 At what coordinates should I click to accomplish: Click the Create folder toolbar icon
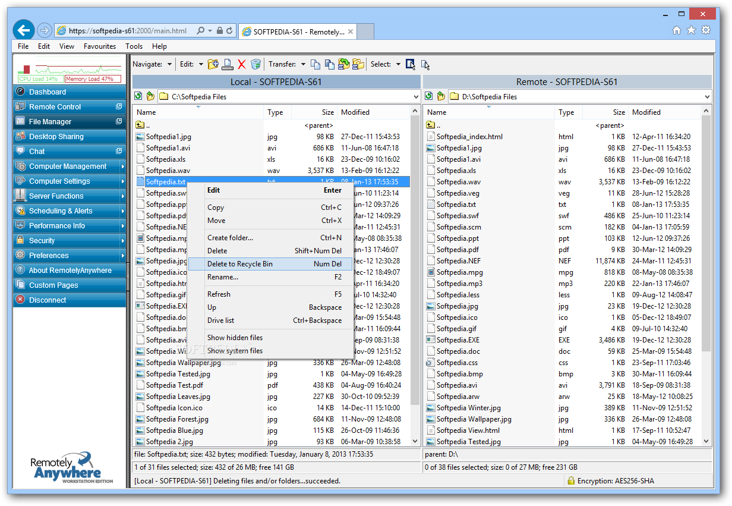pos(213,64)
